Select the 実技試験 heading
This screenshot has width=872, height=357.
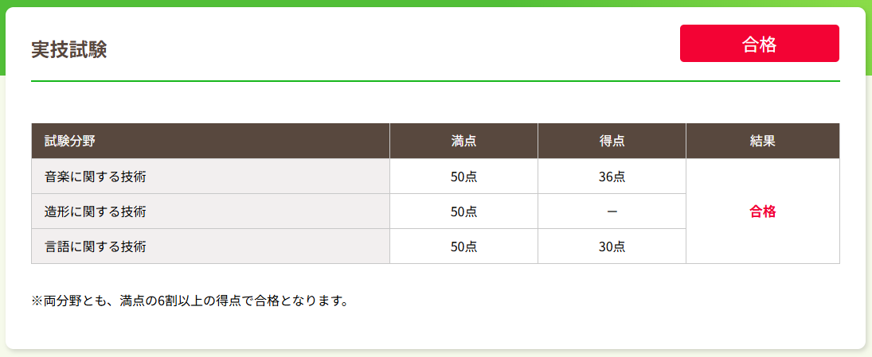point(69,50)
